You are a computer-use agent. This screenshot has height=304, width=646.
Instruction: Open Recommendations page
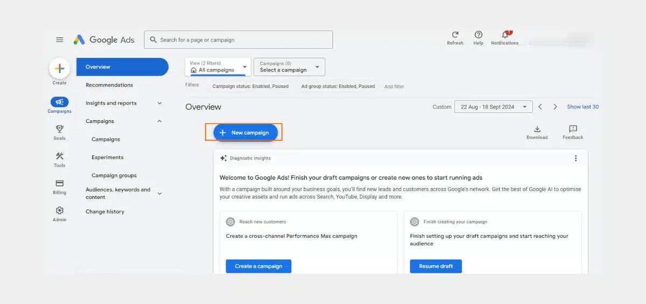coord(109,85)
